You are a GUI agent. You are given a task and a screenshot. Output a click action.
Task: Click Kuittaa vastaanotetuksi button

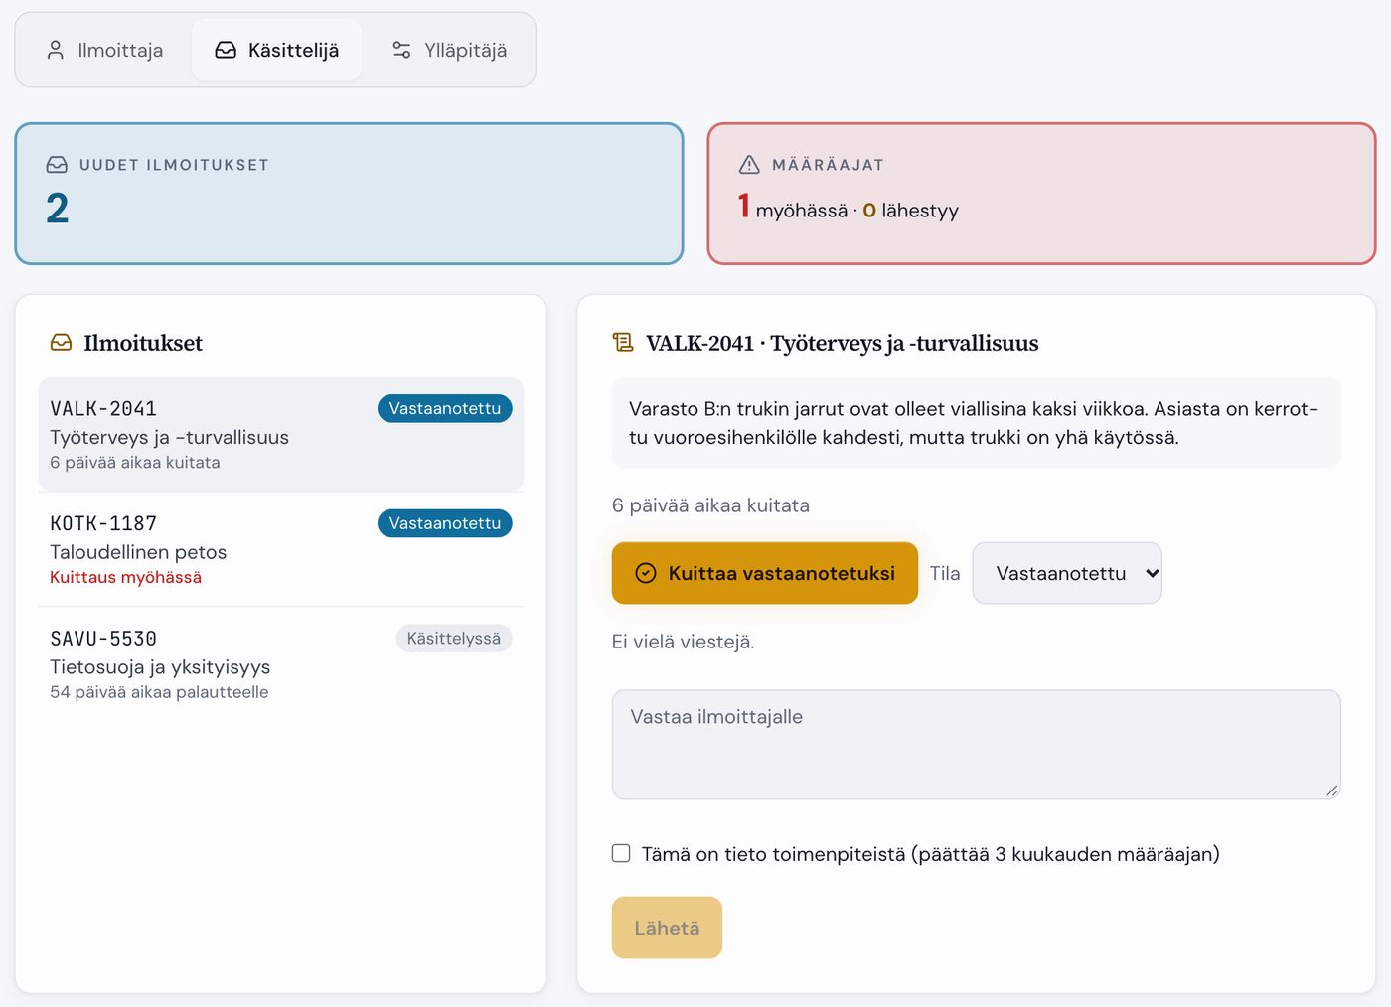point(765,573)
